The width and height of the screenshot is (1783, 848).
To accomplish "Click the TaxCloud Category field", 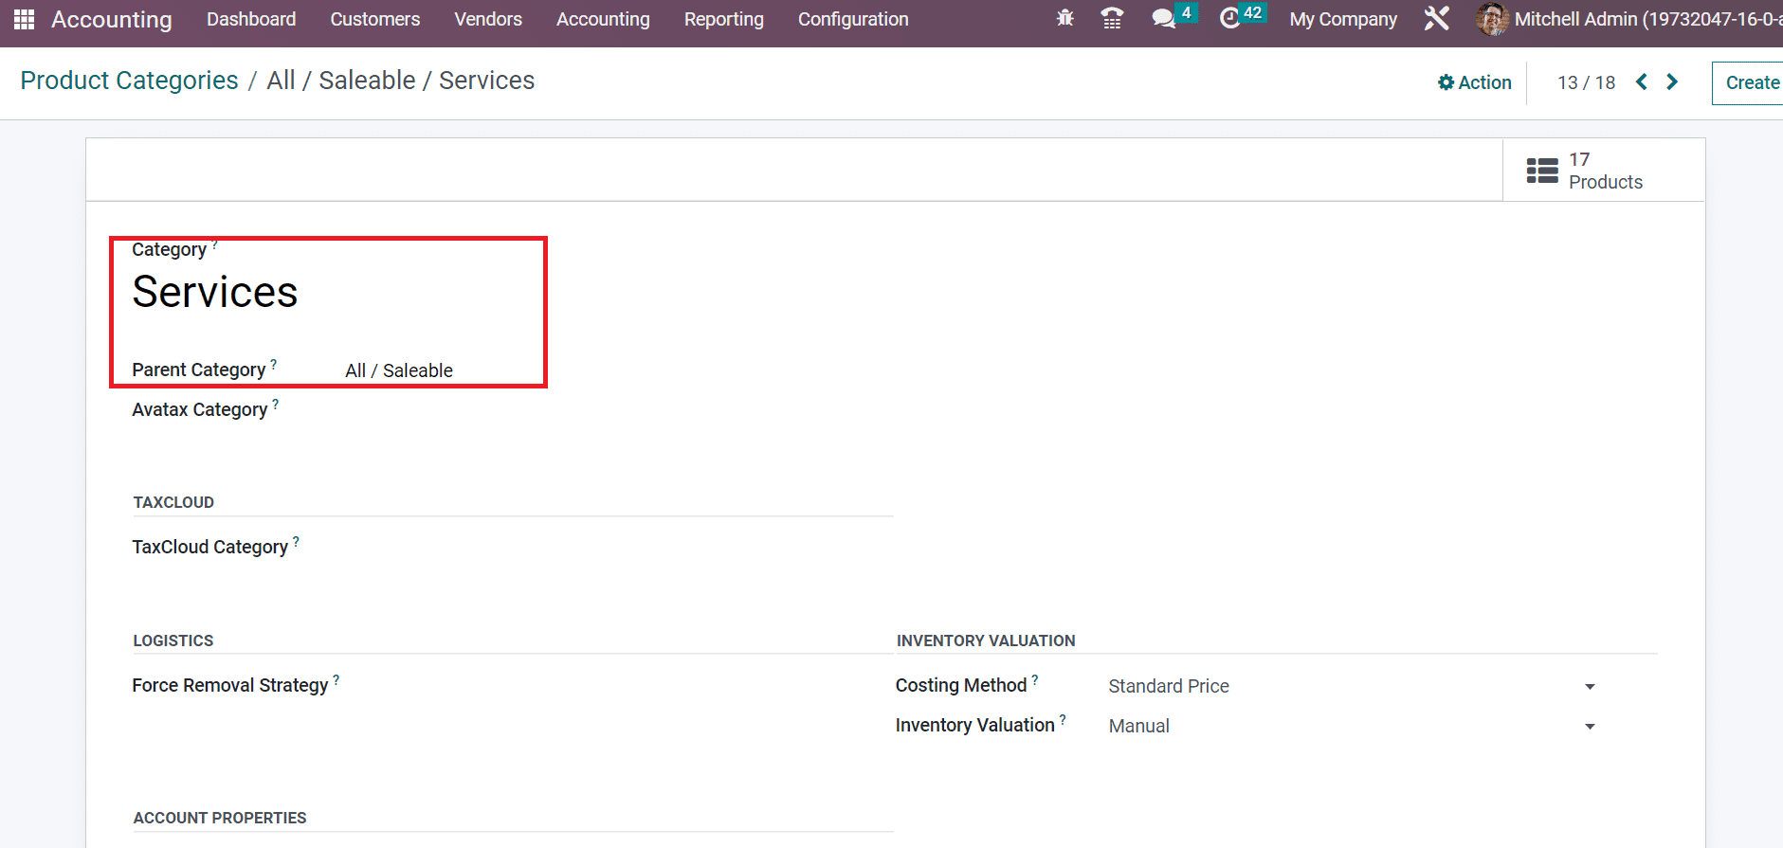I will (x=616, y=548).
